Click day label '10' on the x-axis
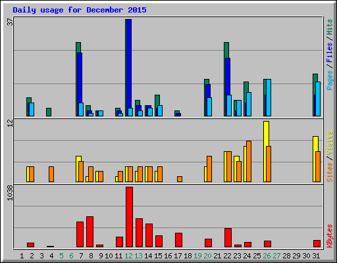The width and height of the screenshot is (337, 263). pyautogui.click(x=109, y=256)
